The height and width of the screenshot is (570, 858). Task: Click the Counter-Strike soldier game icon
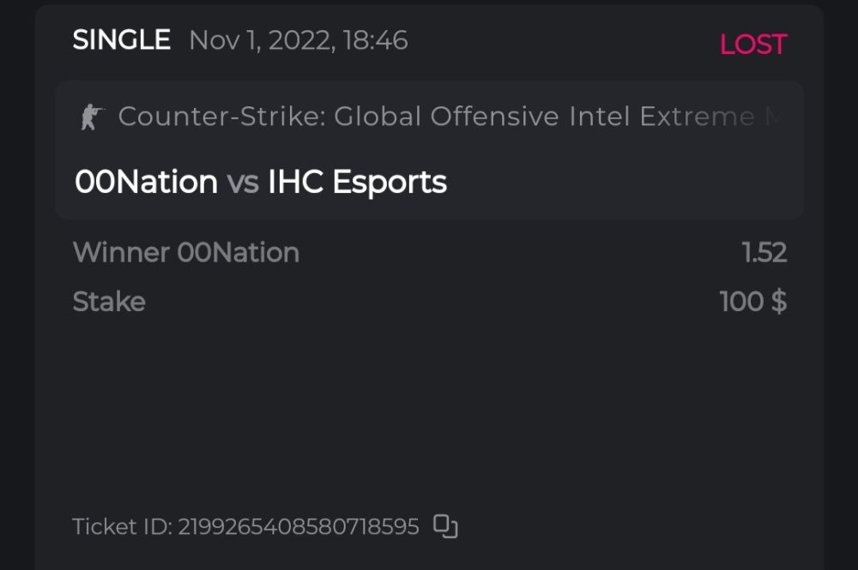(92, 117)
